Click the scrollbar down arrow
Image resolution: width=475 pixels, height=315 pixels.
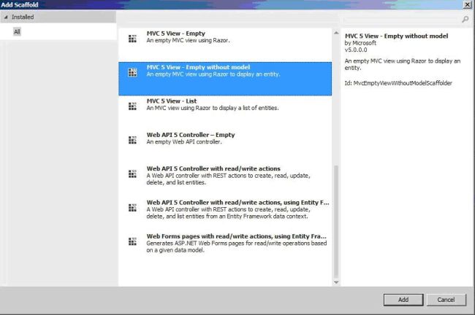tap(336, 282)
